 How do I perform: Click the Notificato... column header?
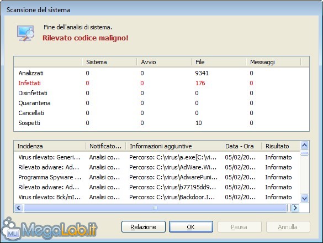click(105, 146)
